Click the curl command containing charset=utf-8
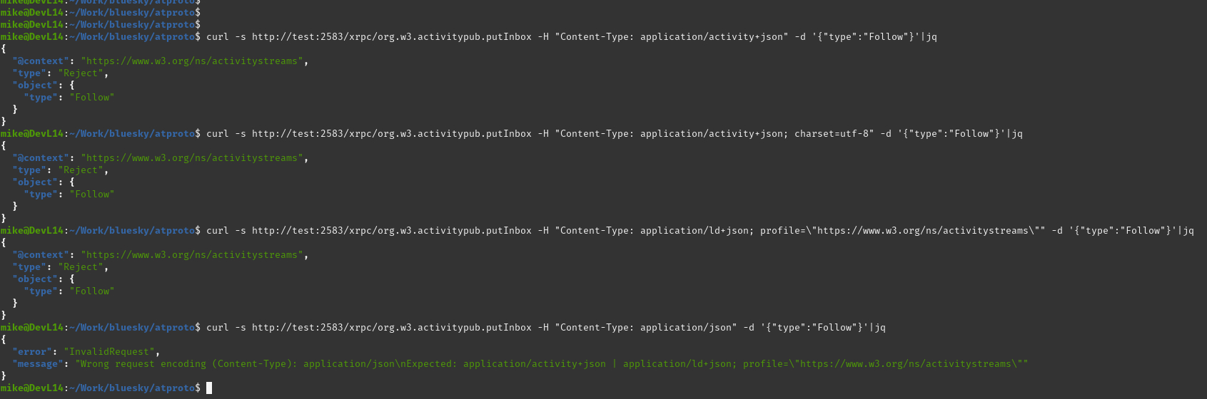Viewport: 1207px width, 399px height. point(614,133)
